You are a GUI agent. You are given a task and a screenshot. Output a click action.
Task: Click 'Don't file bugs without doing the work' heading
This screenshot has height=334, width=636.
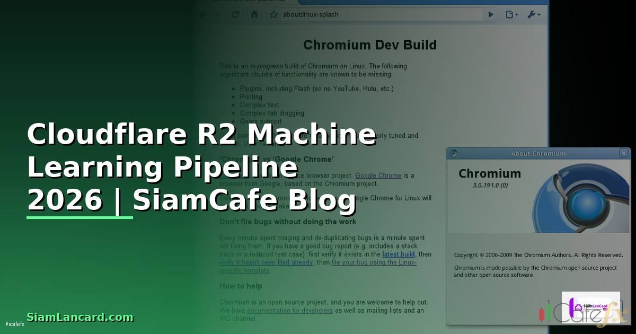(x=288, y=222)
